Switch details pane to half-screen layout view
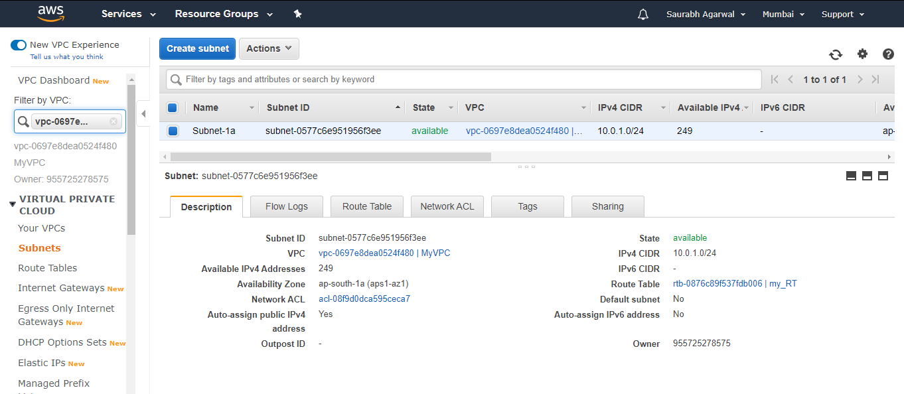Image resolution: width=904 pixels, height=394 pixels. [867, 176]
